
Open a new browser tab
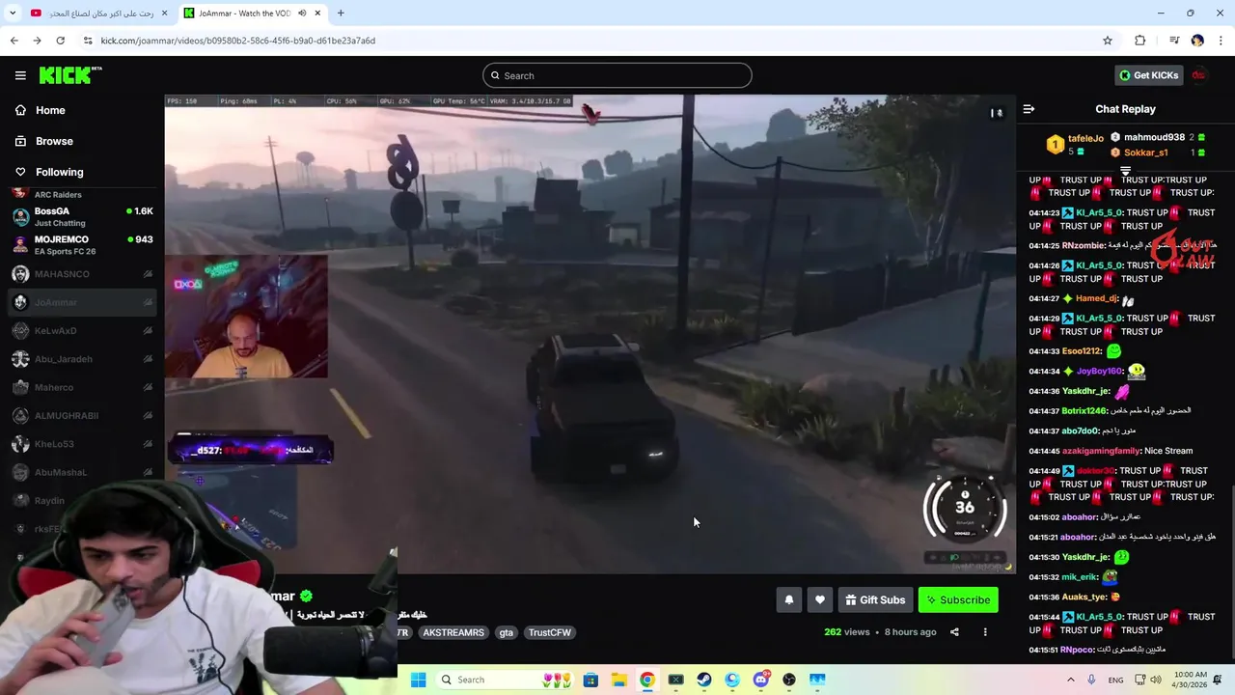pyautogui.click(x=341, y=14)
